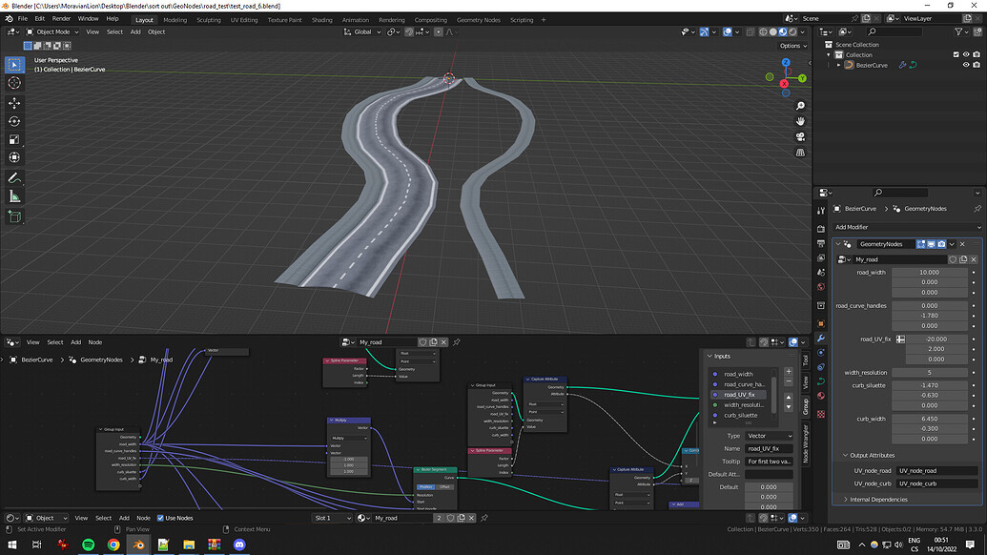
Task: Toggle Use Nodes checkbox
Action: [x=160, y=519]
